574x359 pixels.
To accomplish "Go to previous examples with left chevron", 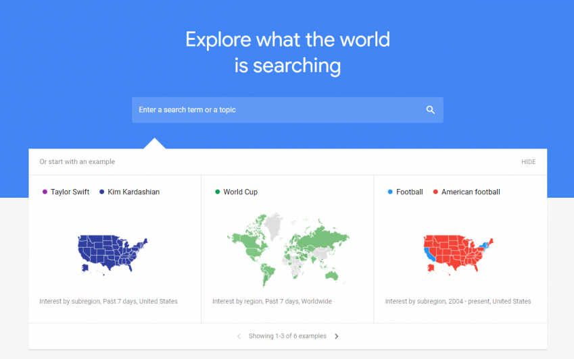I will (x=239, y=336).
